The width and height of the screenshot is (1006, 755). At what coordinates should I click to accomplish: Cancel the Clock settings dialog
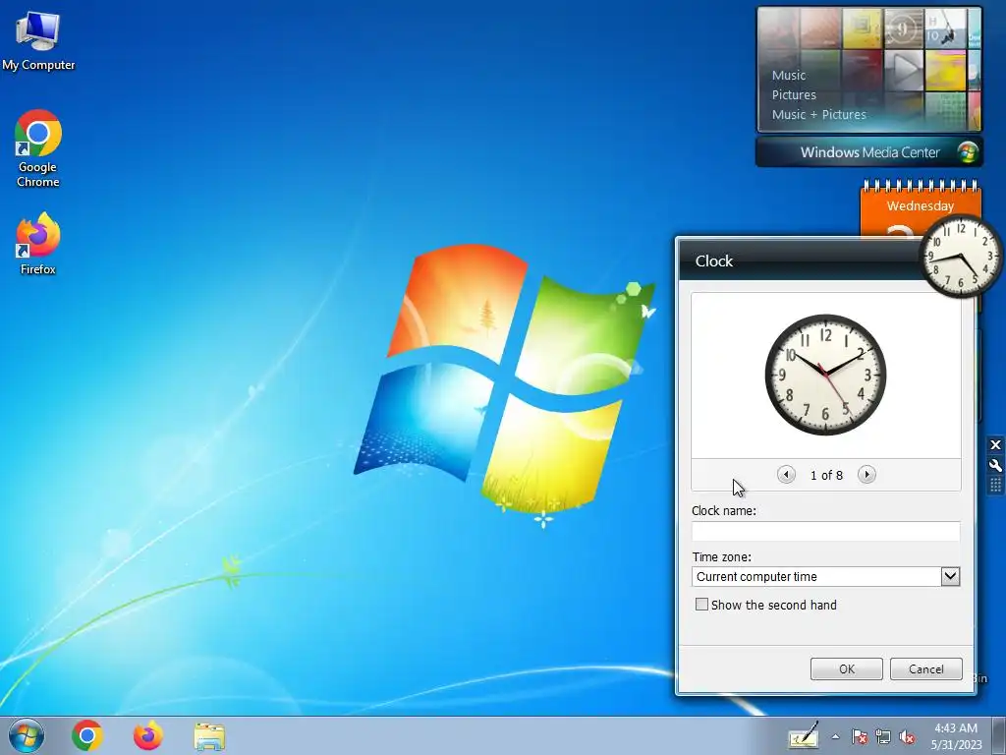(925, 668)
